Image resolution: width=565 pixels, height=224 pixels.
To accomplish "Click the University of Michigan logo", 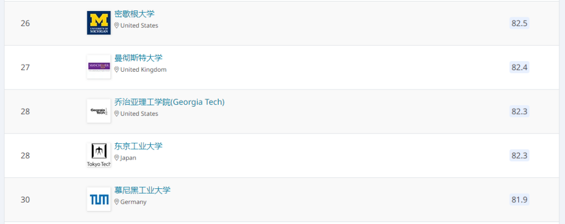I will pyautogui.click(x=99, y=23).
